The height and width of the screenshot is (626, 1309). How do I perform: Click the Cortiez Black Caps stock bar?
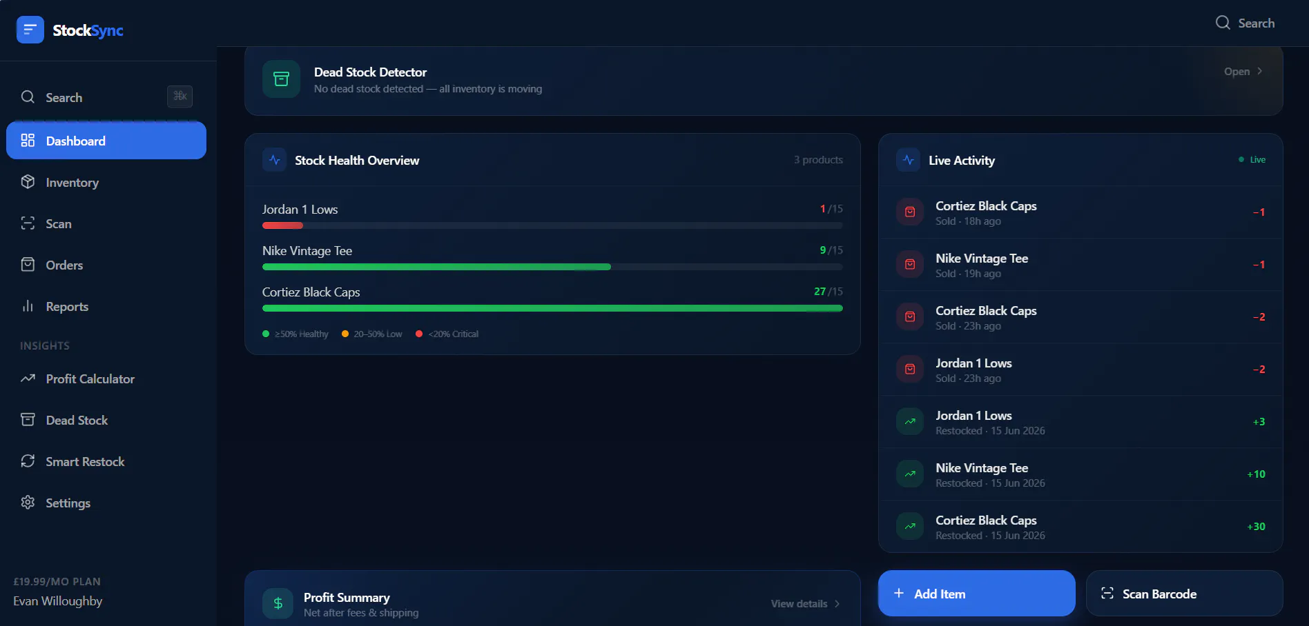click(x=552, y=308)
